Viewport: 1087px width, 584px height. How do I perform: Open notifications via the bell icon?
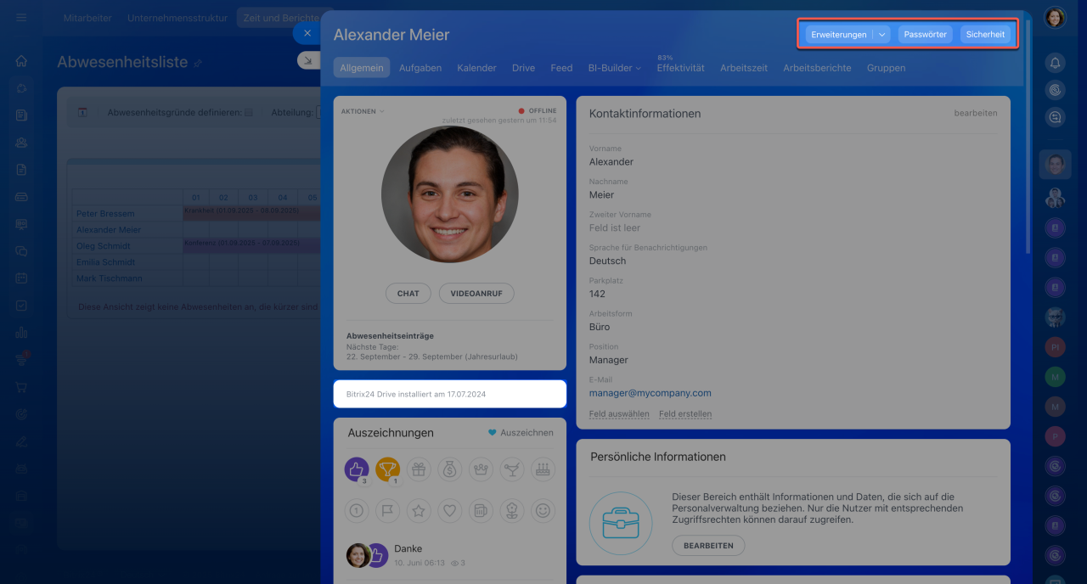pyautogui.click(x=1055, y=62)
